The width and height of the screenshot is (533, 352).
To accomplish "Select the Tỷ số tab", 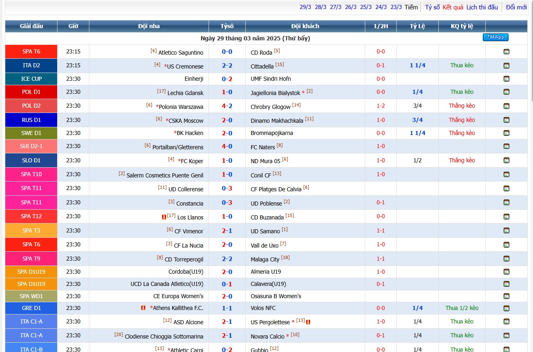I will (432, 7).
